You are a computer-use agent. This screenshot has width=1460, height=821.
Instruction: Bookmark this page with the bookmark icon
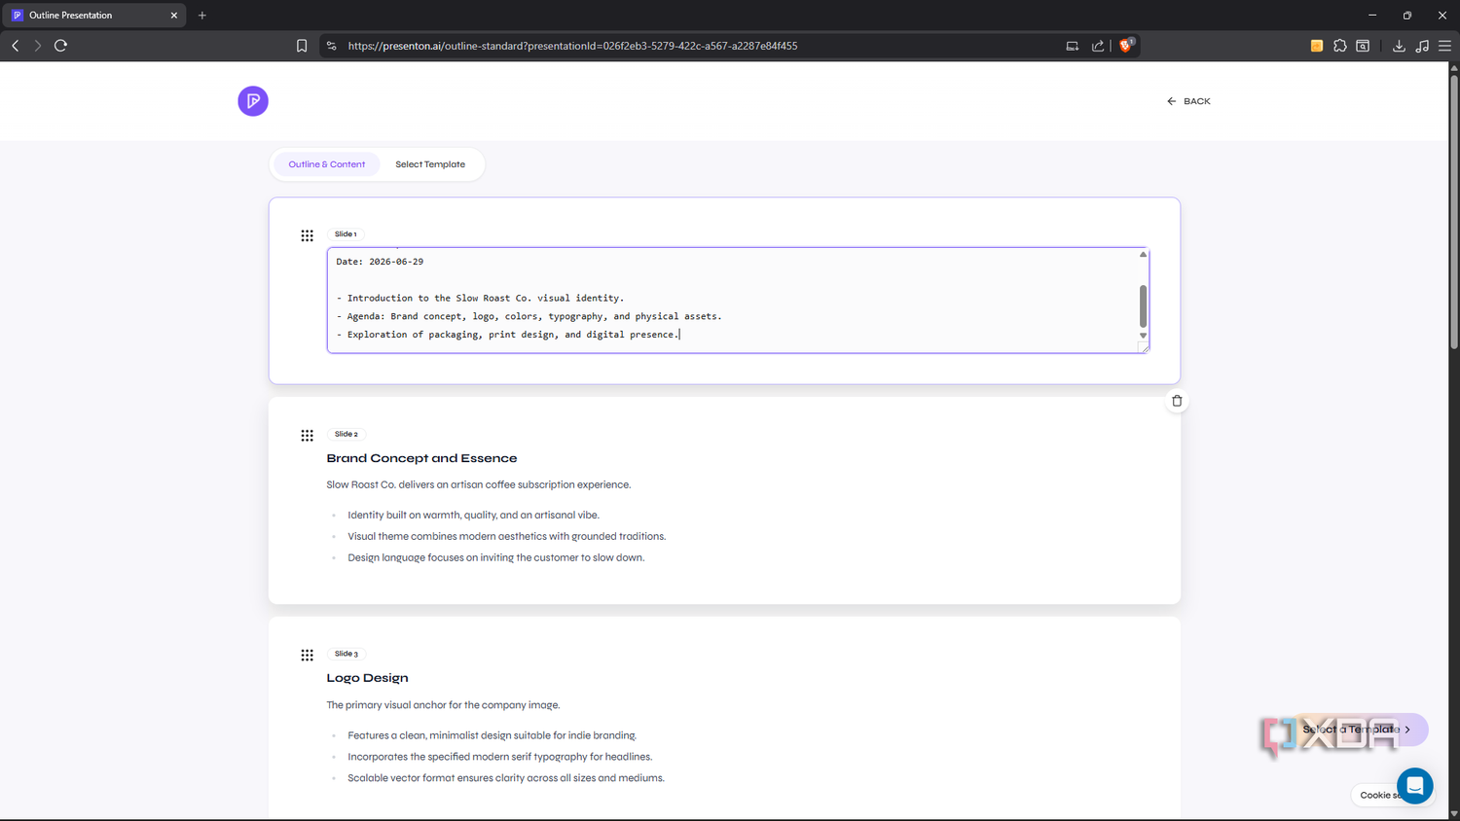pyautogui.click(x=302, y=46)
